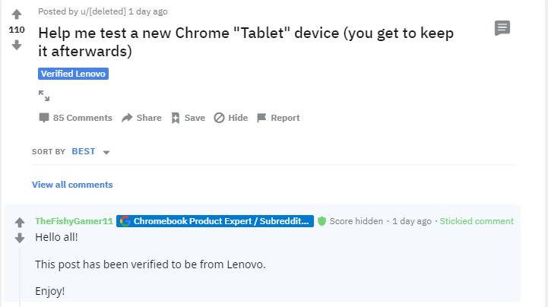Downvote TheFishyGamer11's stickied comment
548x307 pixels.
[20, 238]
